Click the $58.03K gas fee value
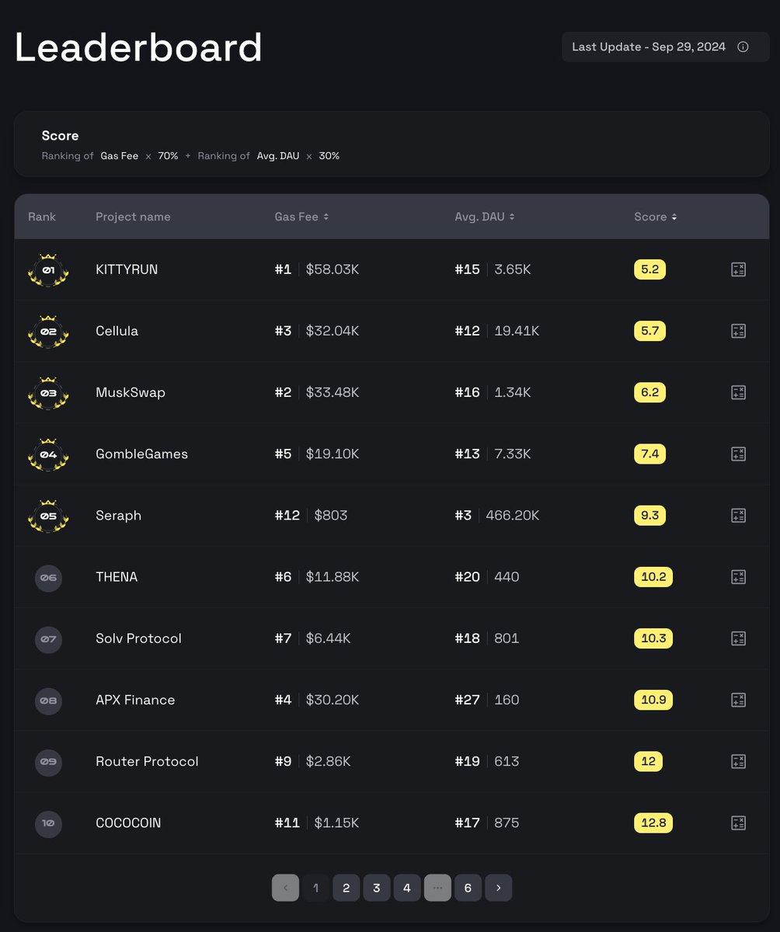This screenshot has width=780, height=932. (333, 270)
